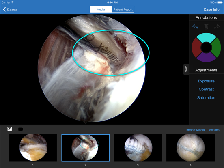Open Import Media
The width and height of the screenshot is (224, 168).
coord(196,130)
